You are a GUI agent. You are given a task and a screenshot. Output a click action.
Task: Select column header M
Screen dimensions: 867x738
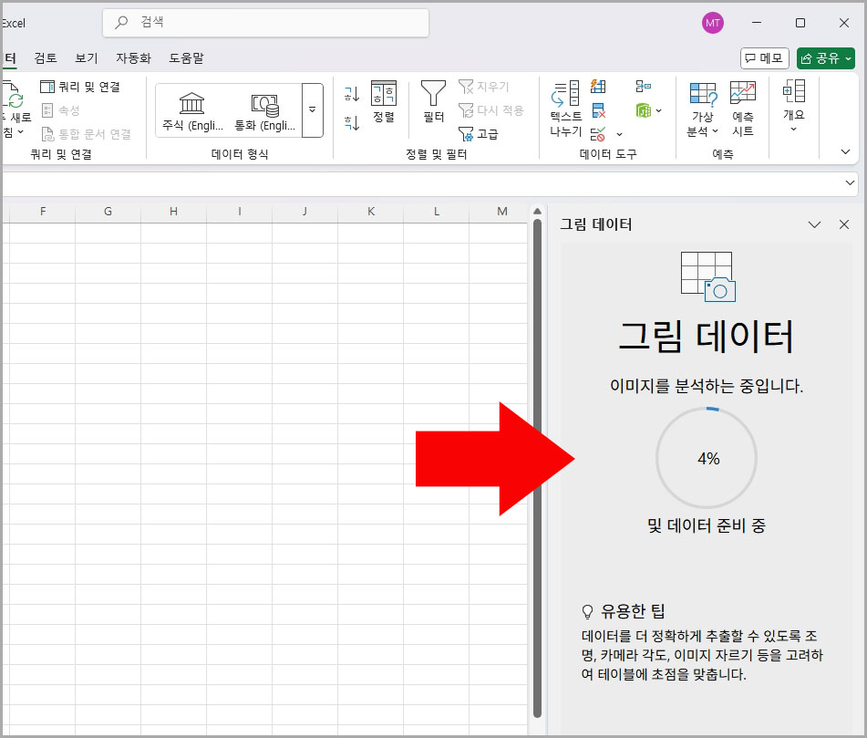(x=501, y=212)
